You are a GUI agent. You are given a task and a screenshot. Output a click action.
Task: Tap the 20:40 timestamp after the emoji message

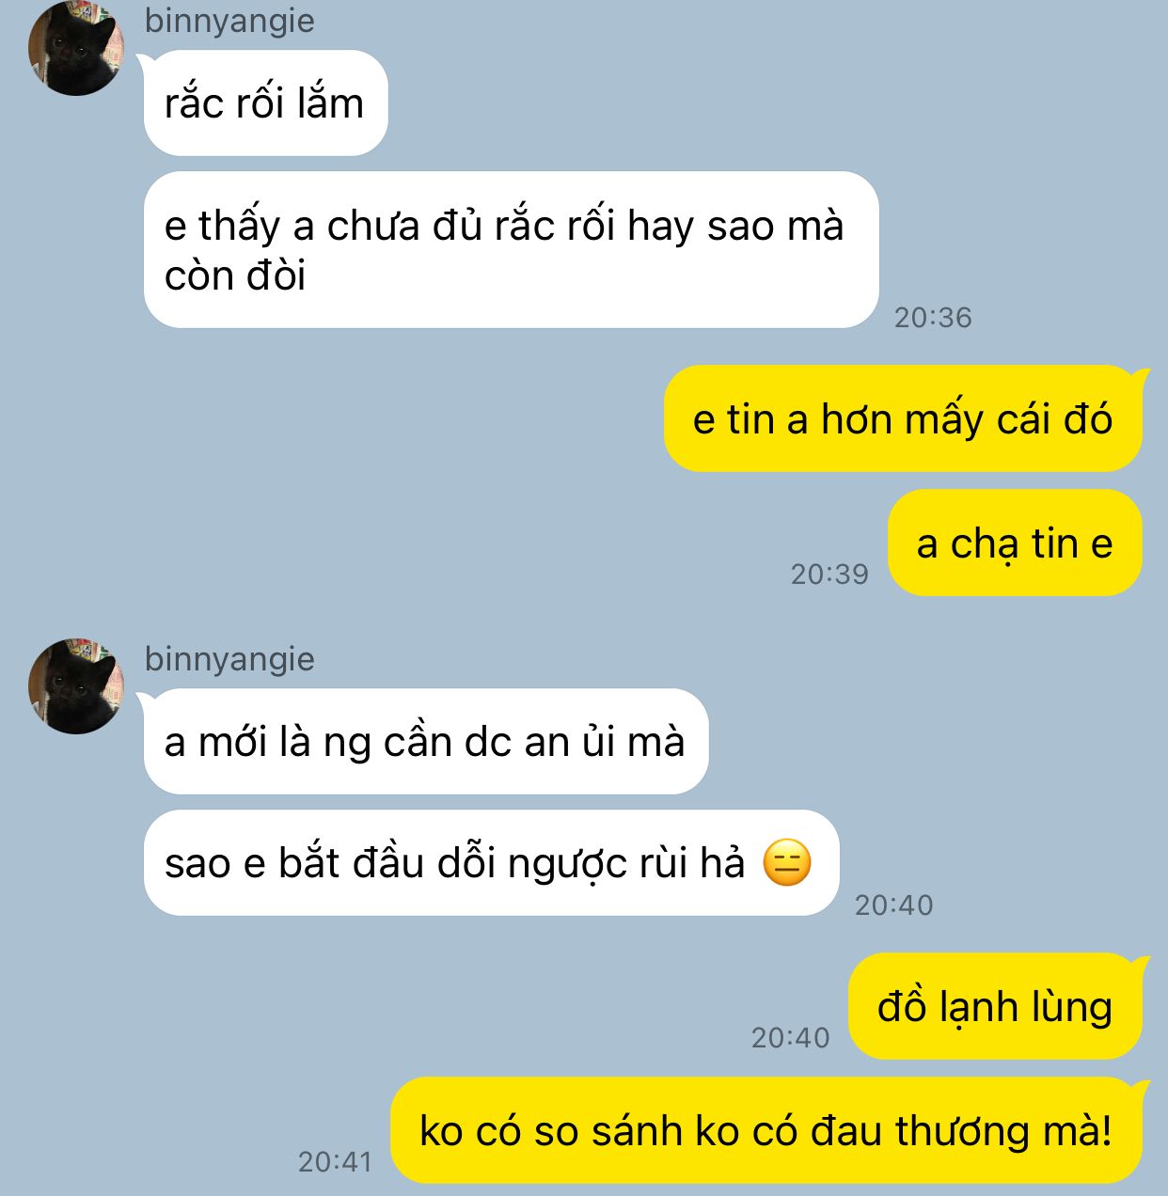point(894,905)
